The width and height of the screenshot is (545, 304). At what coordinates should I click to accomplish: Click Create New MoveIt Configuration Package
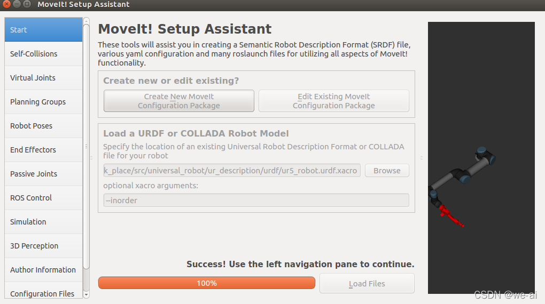(179, 101)
